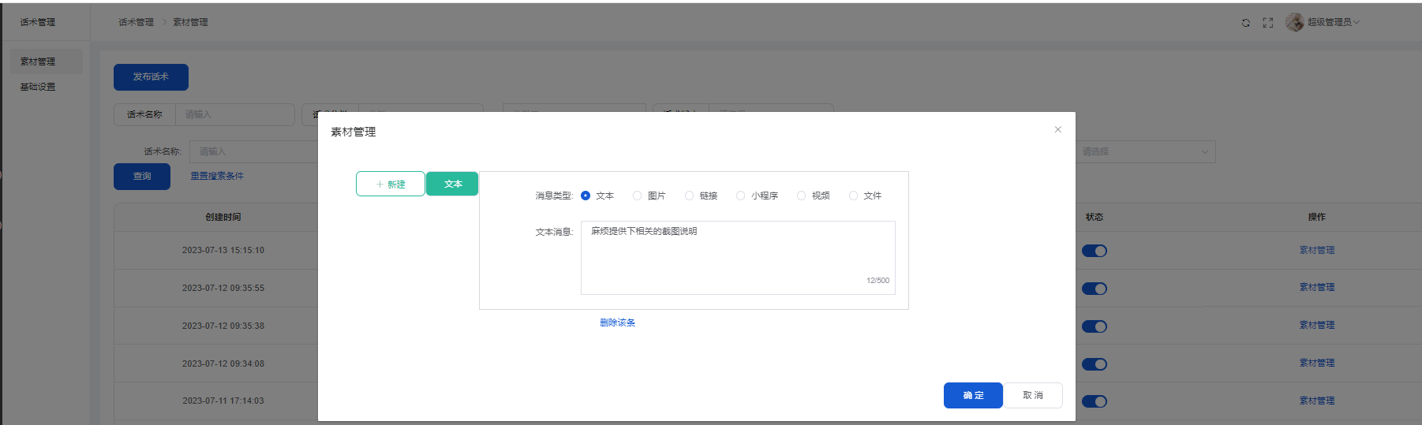The image size is (1422, 425).
Task: Select the 链接 message type radio
Action: pos(690,196)
